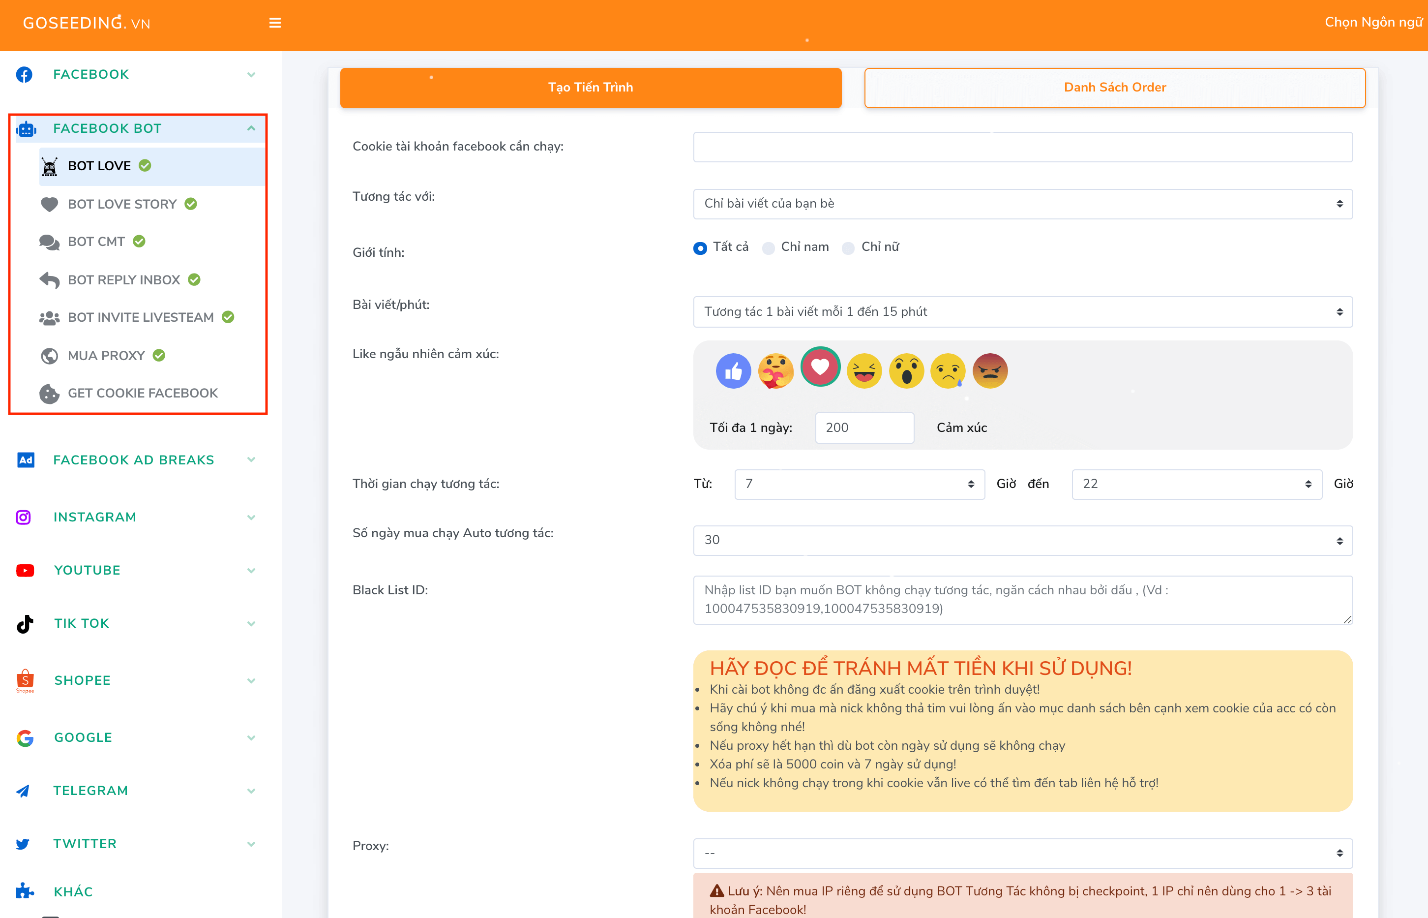
Task: Click the BOT LOVE robot face icon
Action: click(x=50, y=167)
